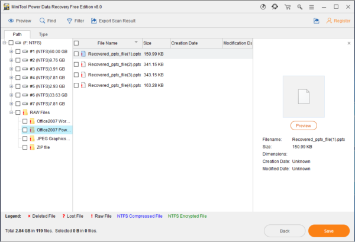The width and height of the screenshot is (355, 242).
Task: Expand the #7 (NTFS)7.81 GB node
Action: (11, 104)
